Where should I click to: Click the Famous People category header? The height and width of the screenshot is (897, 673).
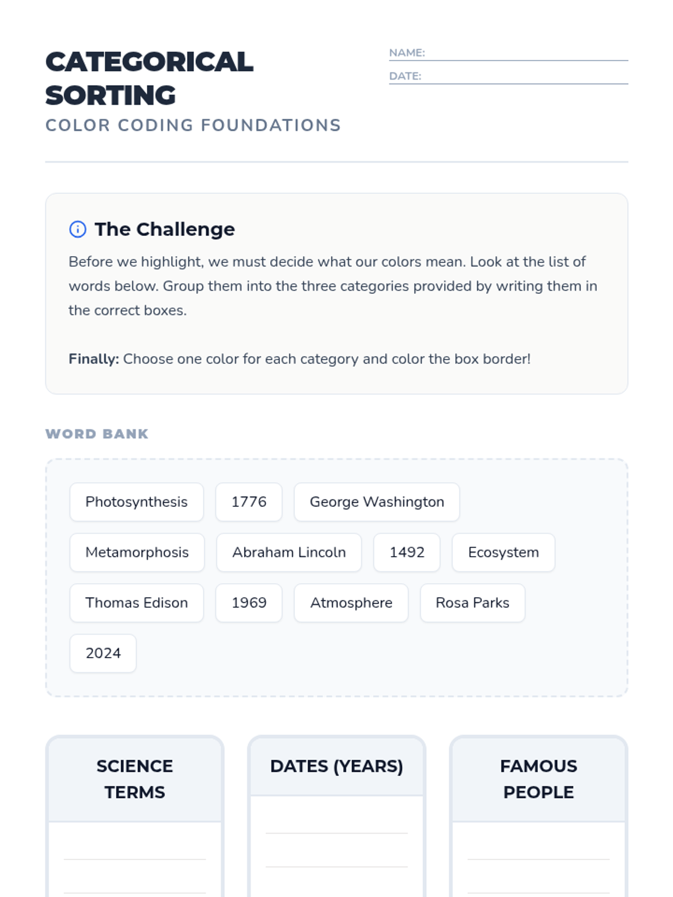point(538,779)
